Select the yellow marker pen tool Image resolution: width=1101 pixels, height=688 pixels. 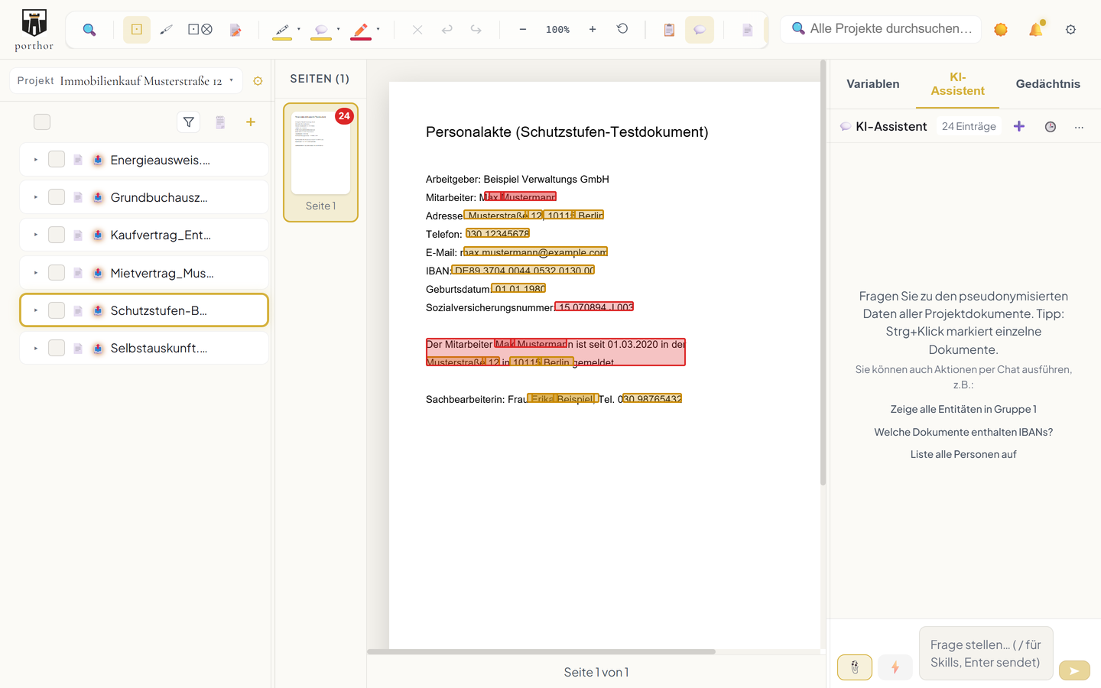[282, 30]
